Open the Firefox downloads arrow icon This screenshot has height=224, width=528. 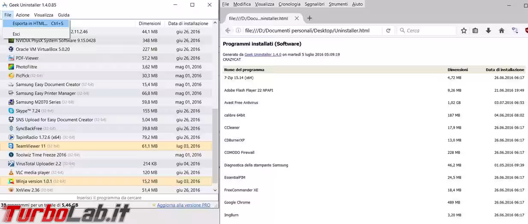point(488,31)
